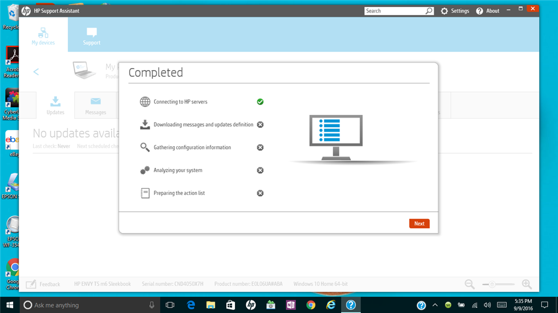Click failed status icon for Gathering configuration

[x=260, y=148]
